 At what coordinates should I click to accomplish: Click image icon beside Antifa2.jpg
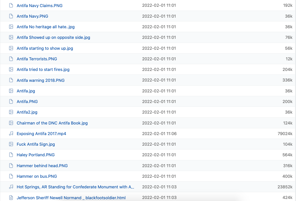point(11,112)
